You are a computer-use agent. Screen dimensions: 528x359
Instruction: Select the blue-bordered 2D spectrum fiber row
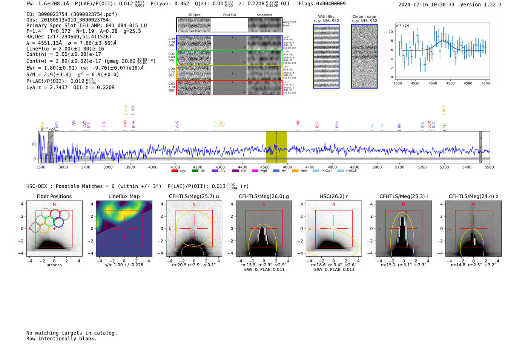pos(229,43)
